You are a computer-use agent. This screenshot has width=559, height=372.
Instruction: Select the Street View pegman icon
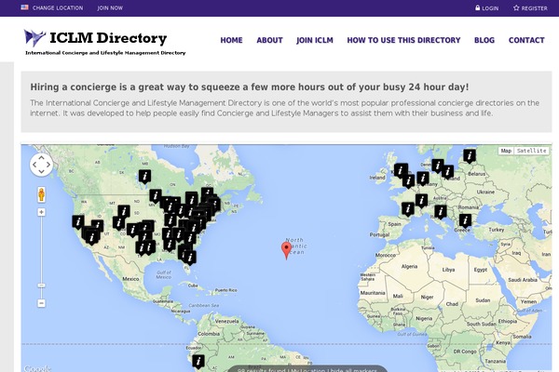point(42,194)
